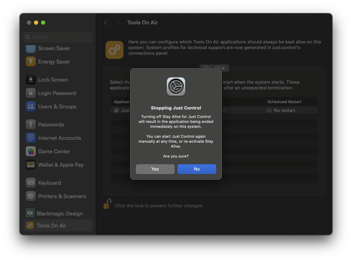
Task: Choose Tools On Air sidebar label
Action: tap(51, 226)
